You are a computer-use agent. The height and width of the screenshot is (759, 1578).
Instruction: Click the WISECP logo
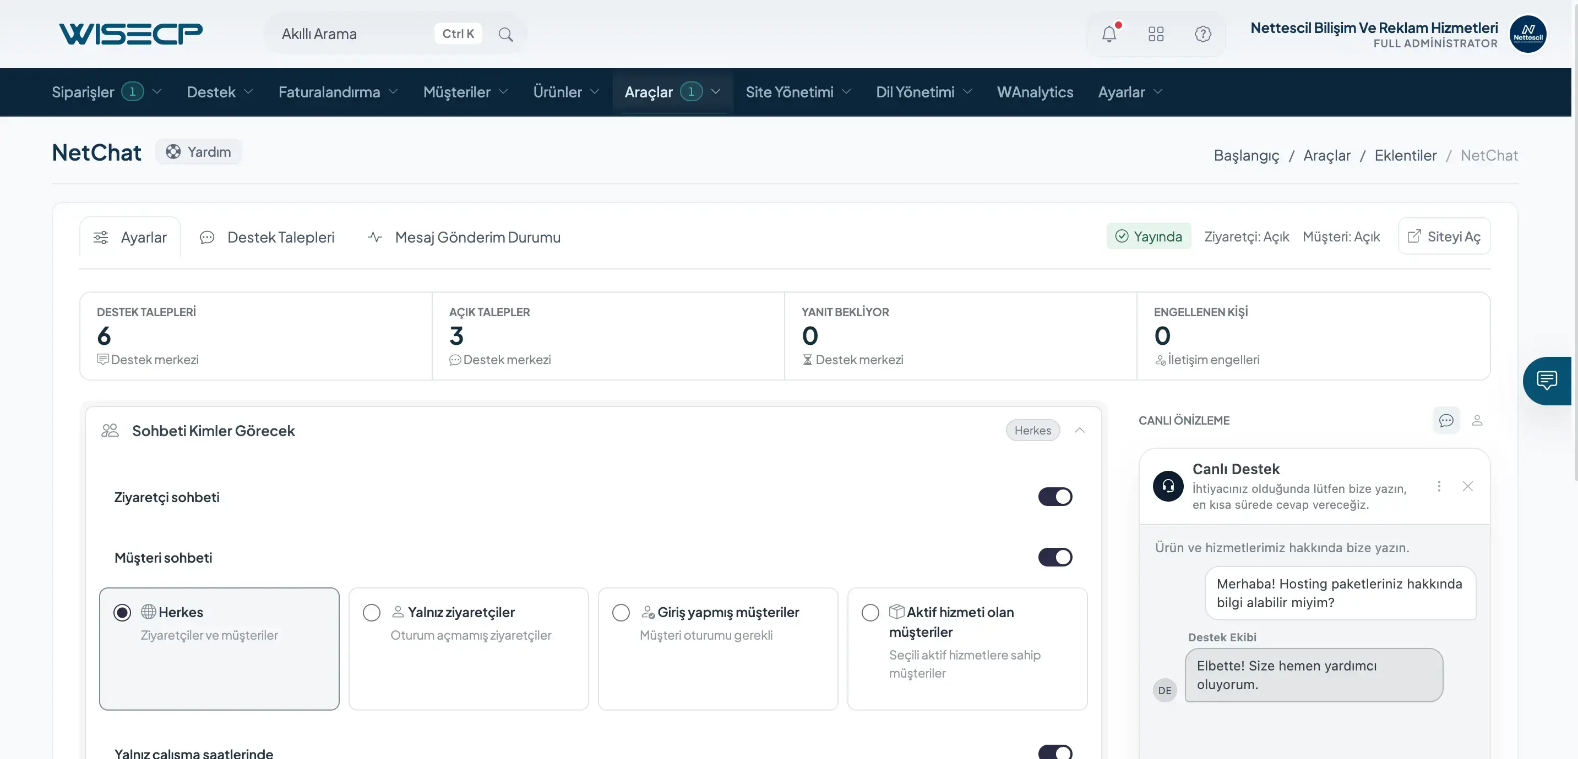tap(130, 34)
